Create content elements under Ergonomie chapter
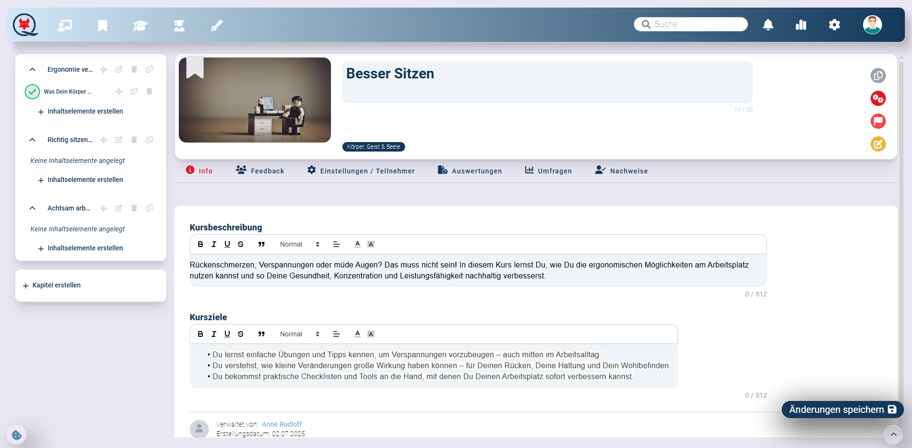 point(80,111)
